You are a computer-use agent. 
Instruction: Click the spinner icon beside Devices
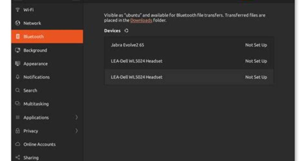coord(126,31)
